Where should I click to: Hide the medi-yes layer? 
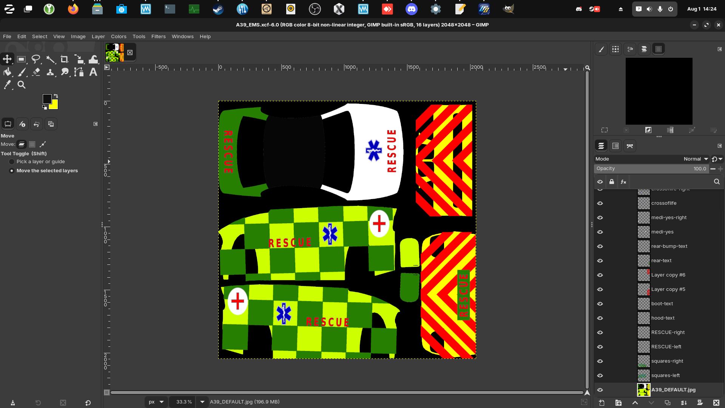coord(600,232)
